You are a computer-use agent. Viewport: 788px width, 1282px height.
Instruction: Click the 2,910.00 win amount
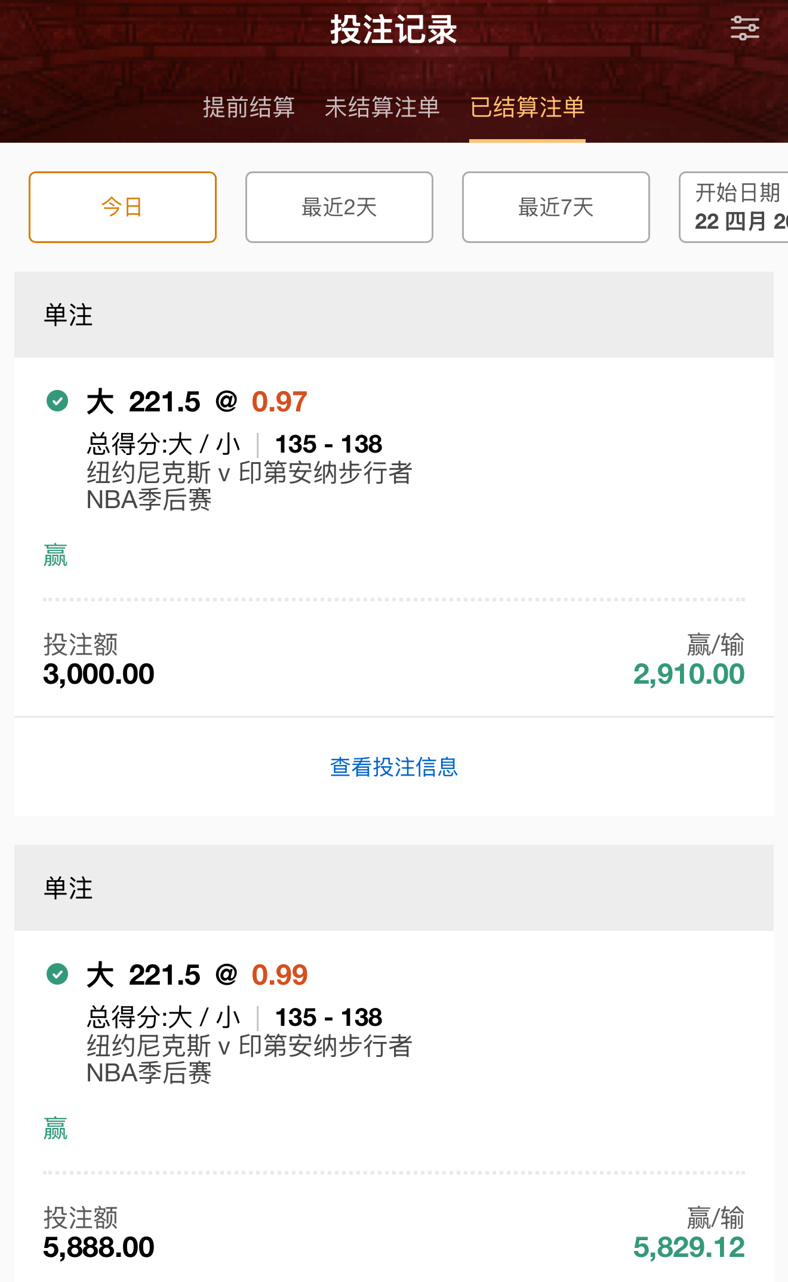688,674
